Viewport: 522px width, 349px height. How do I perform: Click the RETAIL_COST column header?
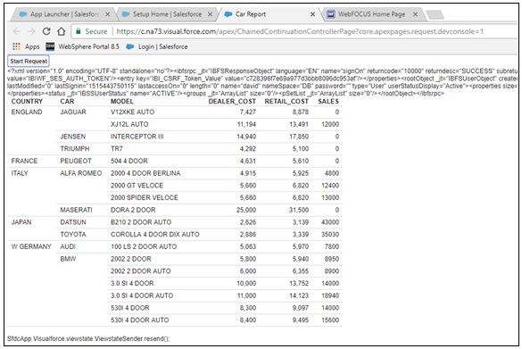286,101
